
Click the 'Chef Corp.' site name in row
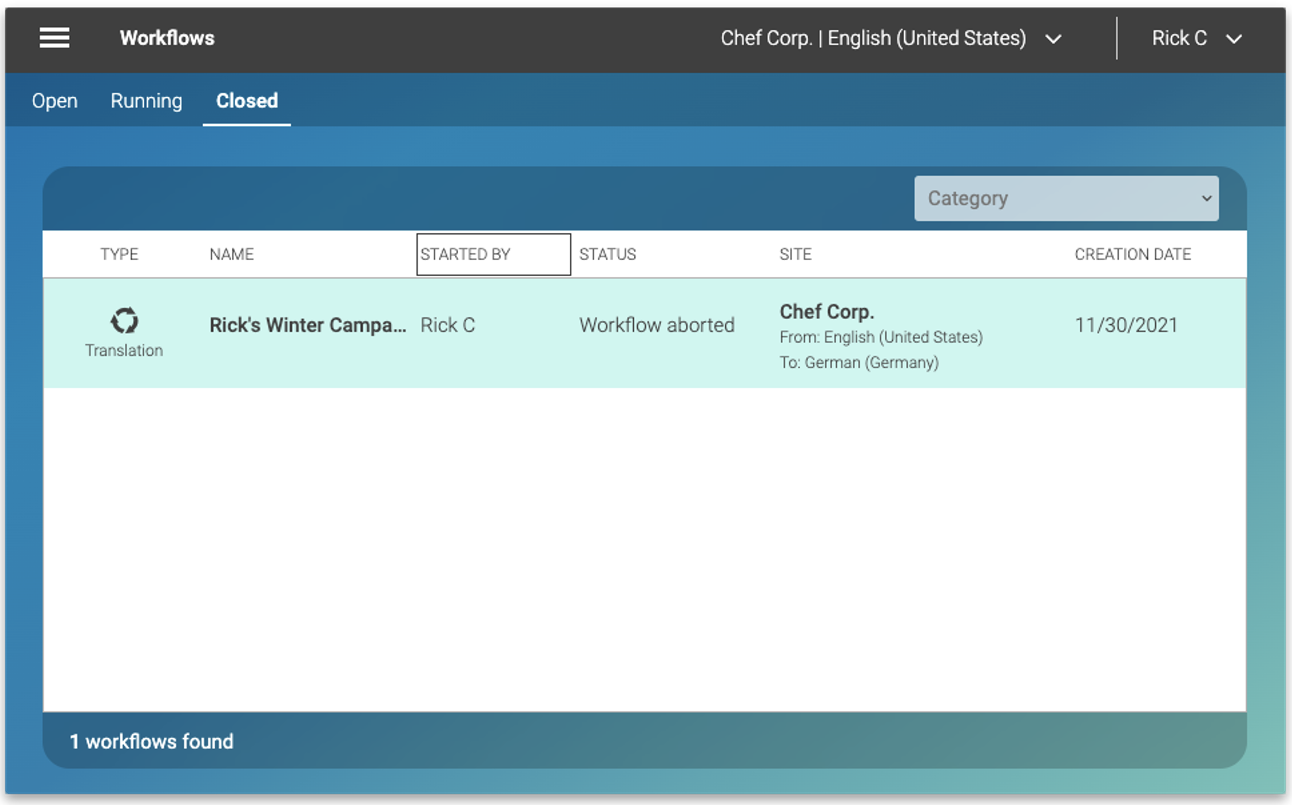coord(827,311)
